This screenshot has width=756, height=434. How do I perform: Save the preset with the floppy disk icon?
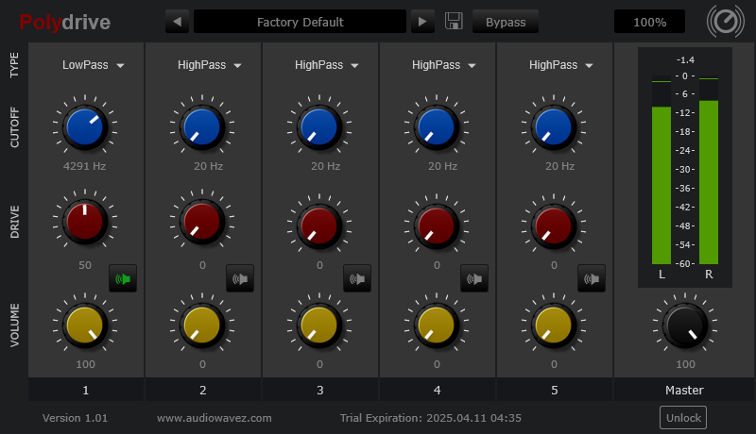pos(454,21)
